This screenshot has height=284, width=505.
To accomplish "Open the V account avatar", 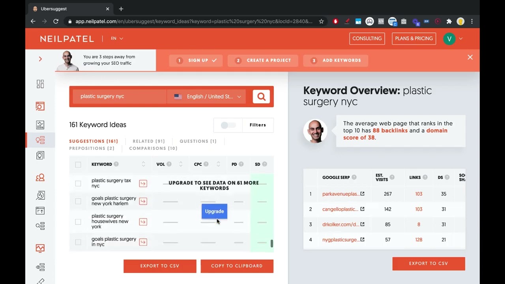I will coord(449,39).
